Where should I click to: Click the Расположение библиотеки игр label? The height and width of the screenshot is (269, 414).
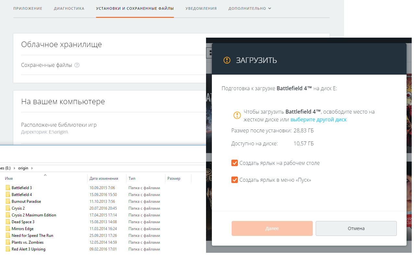(59, 125)
